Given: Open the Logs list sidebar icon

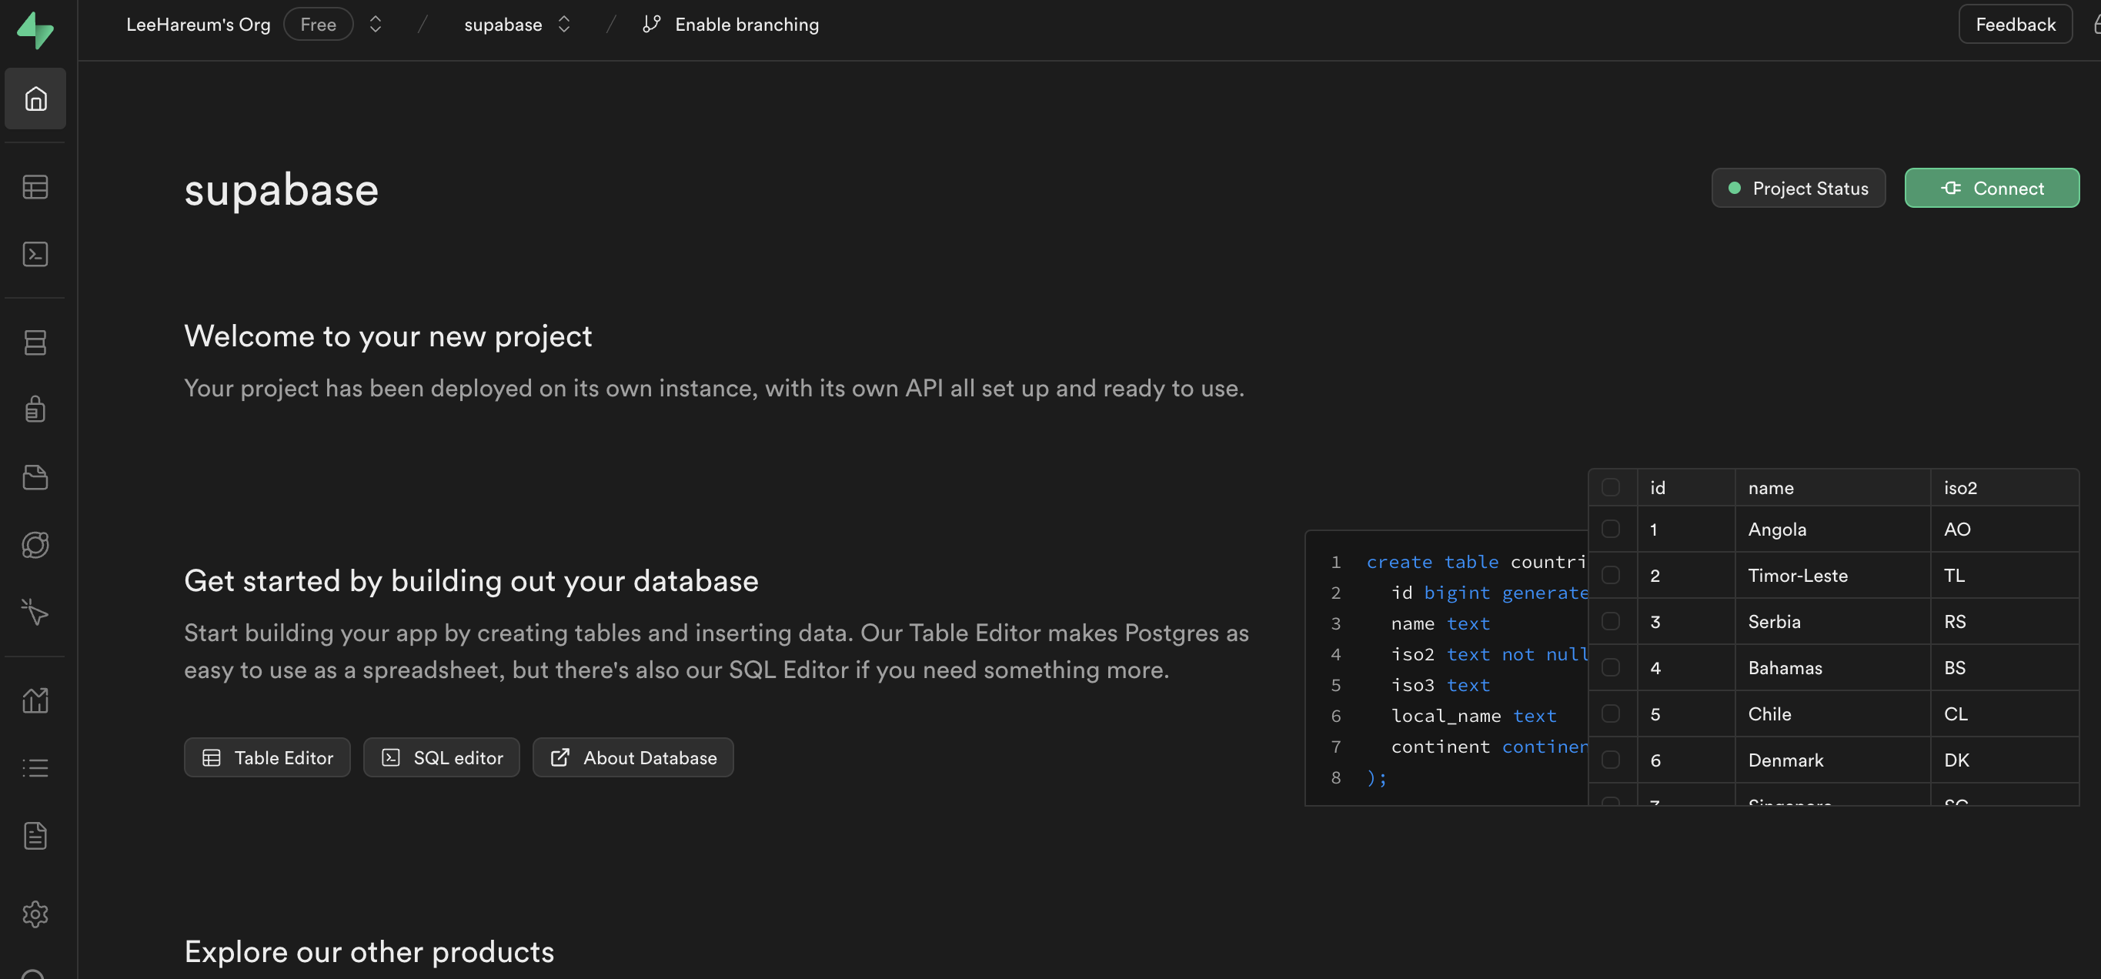Looking at the screenshot, I should click(35, 767).
